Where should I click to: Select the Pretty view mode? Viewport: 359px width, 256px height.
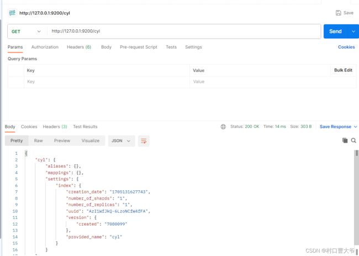pyautogui.click(x=17, y=141)
